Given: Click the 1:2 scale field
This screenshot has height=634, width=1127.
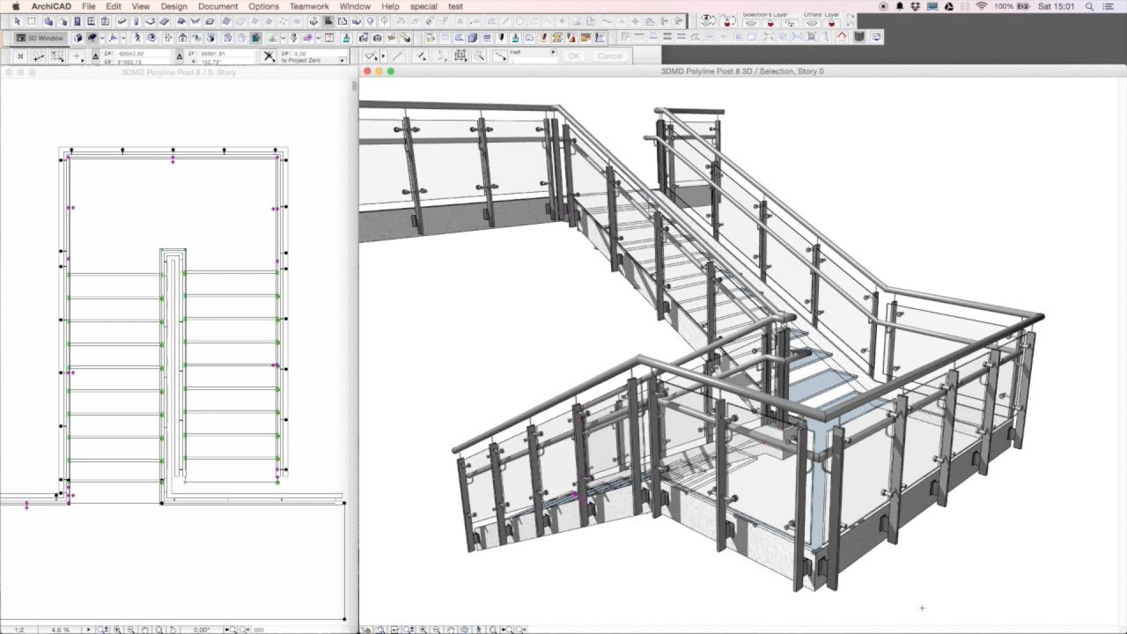Looking at the screenshot, I should (x=19, y=630).
